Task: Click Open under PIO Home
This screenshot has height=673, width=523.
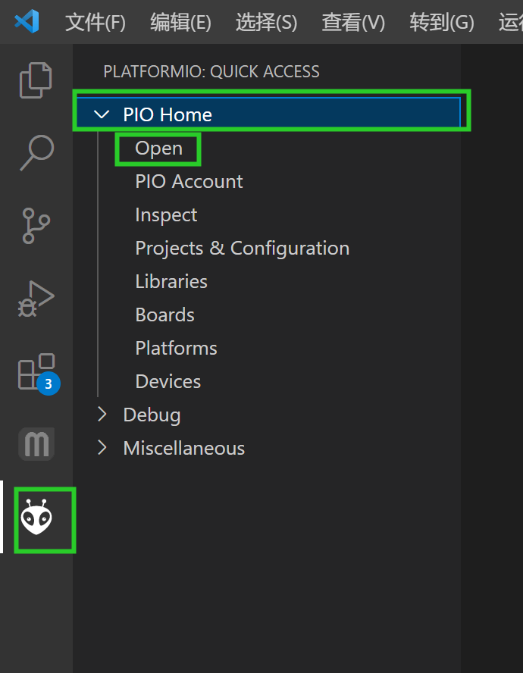Action: [158, 149]
